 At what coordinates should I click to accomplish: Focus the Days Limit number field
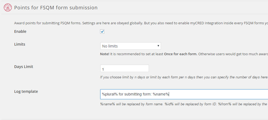124,69
